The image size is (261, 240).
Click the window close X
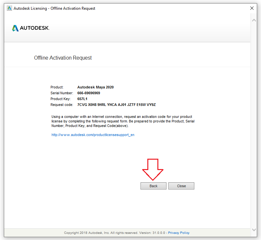[252, 8]
